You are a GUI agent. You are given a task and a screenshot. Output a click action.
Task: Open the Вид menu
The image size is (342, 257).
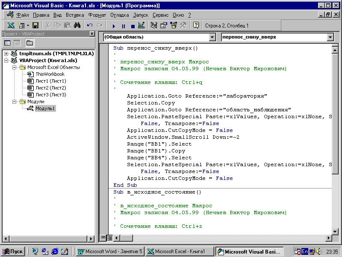click(57, 15)
